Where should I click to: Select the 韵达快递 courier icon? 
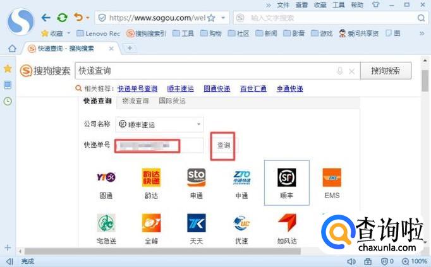[151, 178]
